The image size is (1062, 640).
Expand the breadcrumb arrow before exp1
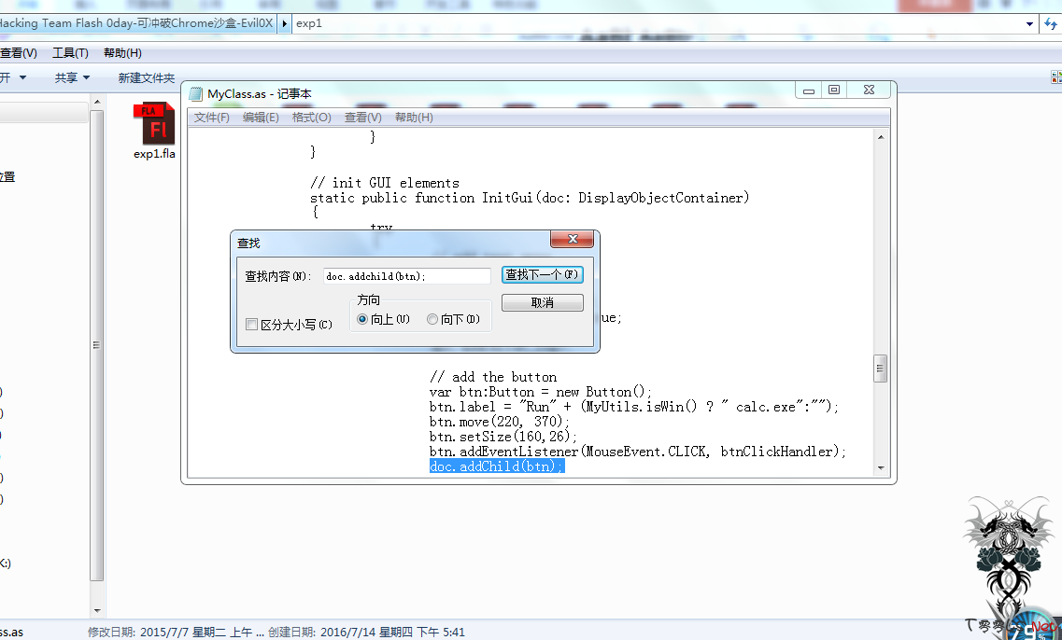coord(285,23)
